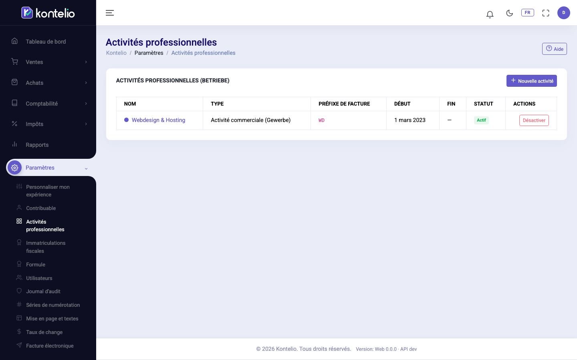Viewport: 577px width, 360px height.
Task: Open the Contribuable settings page
Action: coord(41,208)
